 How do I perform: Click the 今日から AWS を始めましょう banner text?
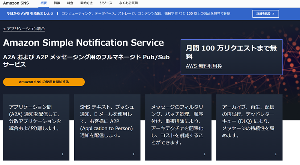click(x=30, y=13)
